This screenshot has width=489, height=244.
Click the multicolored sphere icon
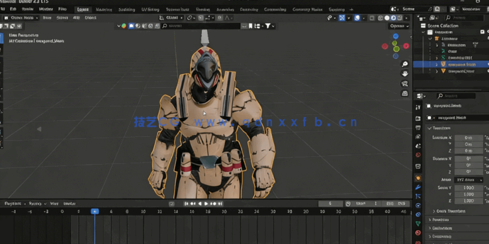click(x=124, y=26)
